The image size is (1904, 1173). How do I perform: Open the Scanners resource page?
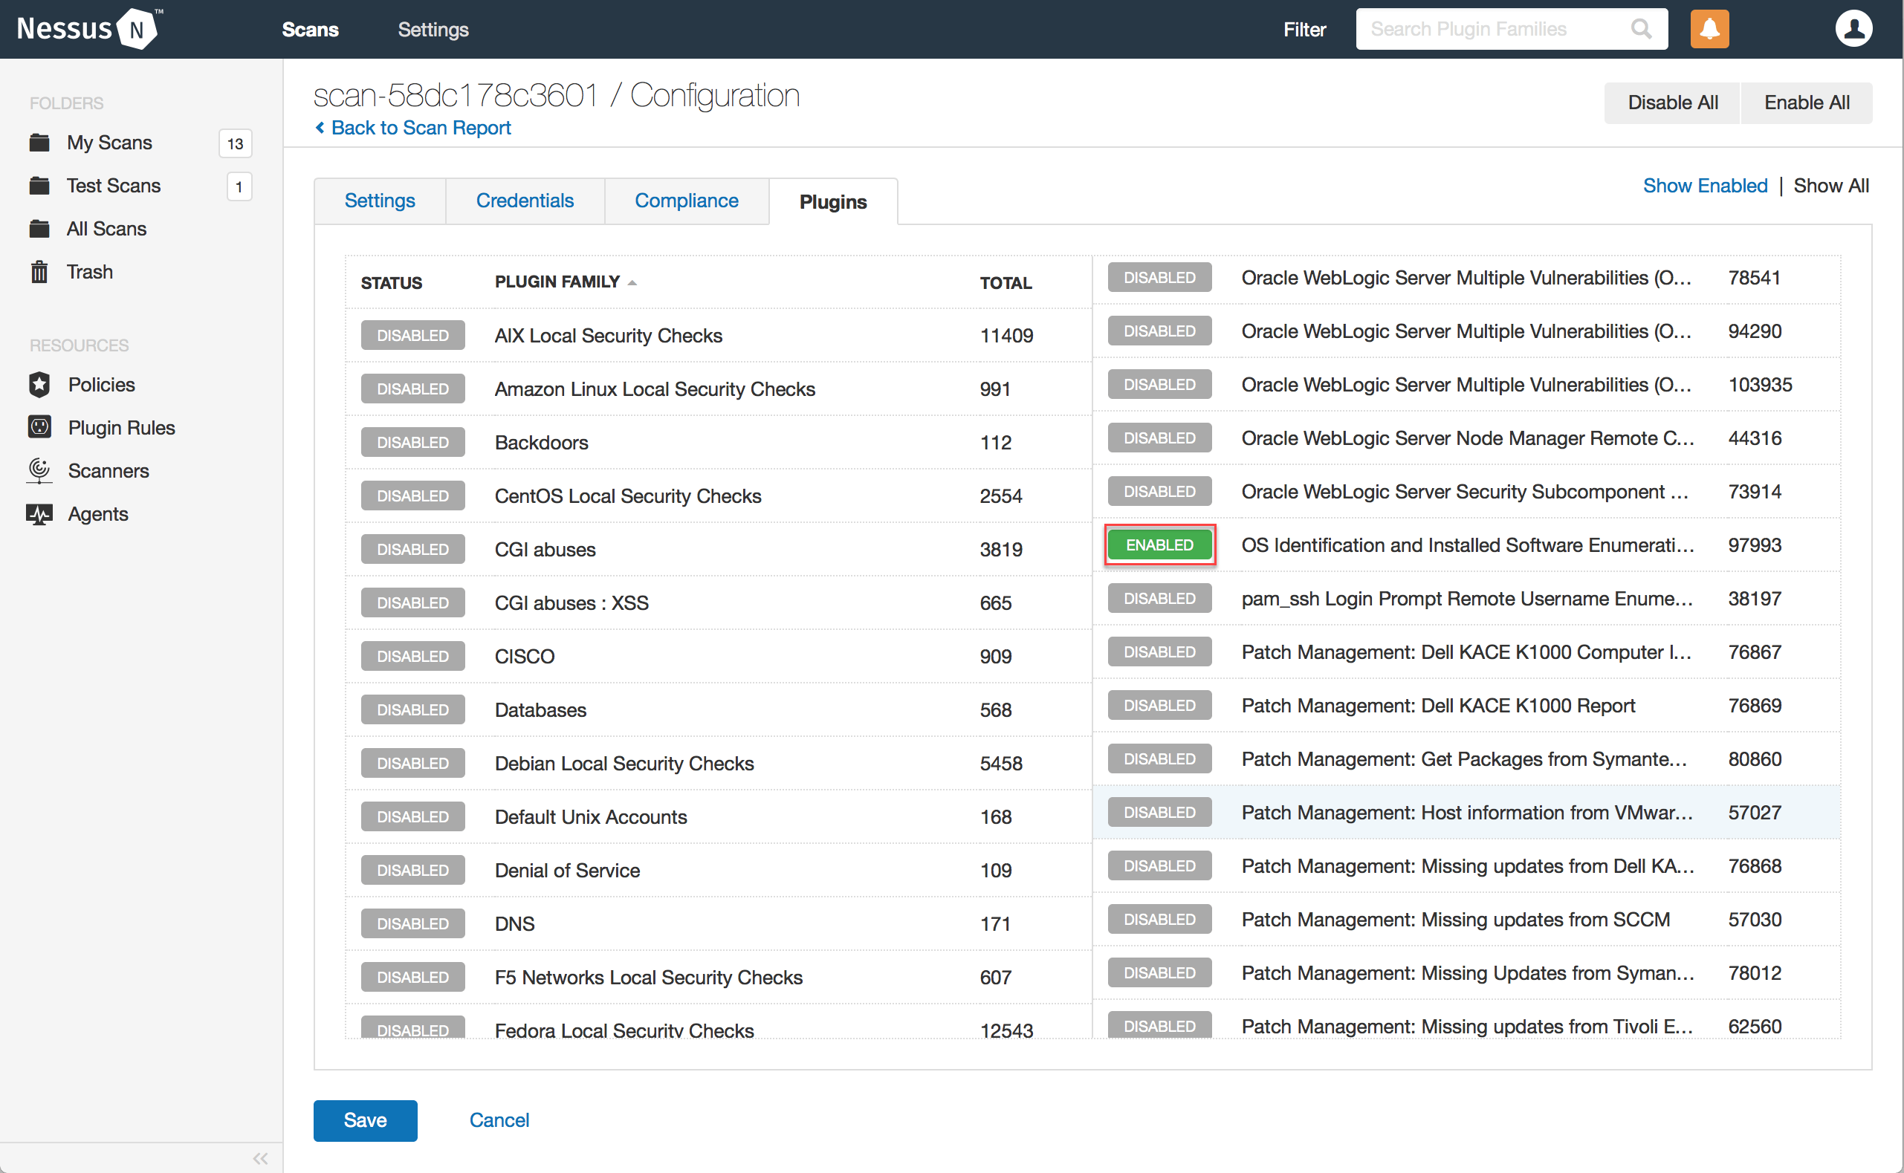tap(108, 470)
